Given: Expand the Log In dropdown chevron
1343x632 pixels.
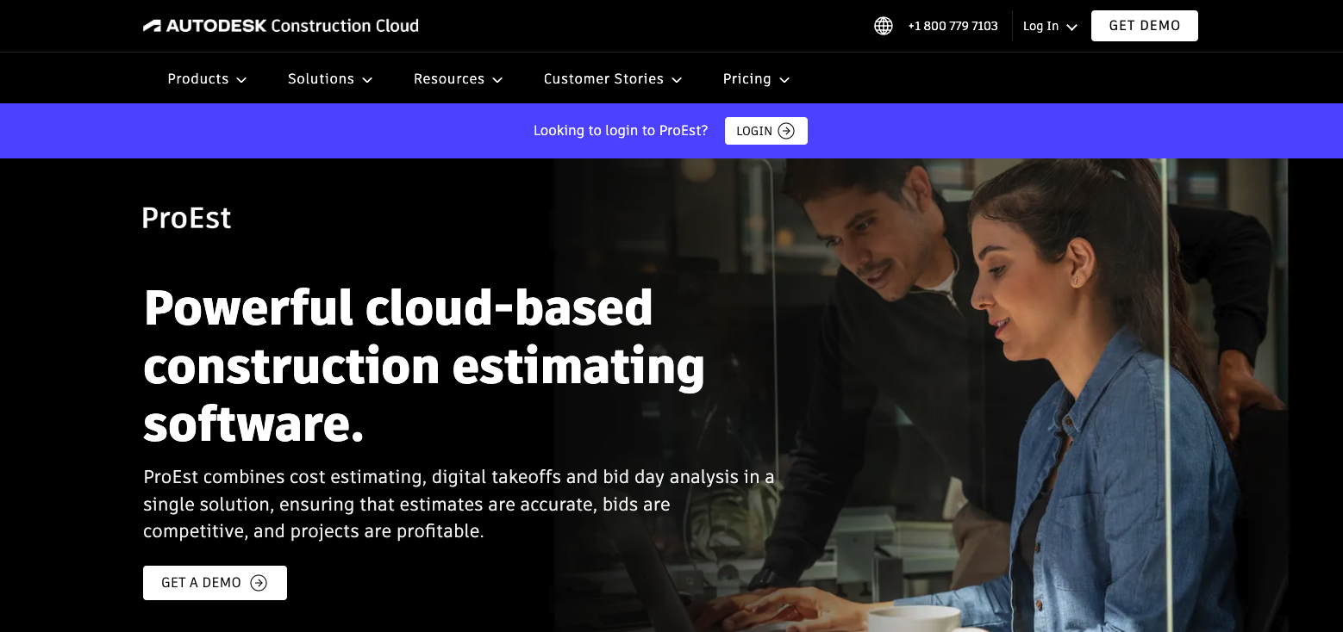Looking at the screenshot, I should (x=1071, y=27).
